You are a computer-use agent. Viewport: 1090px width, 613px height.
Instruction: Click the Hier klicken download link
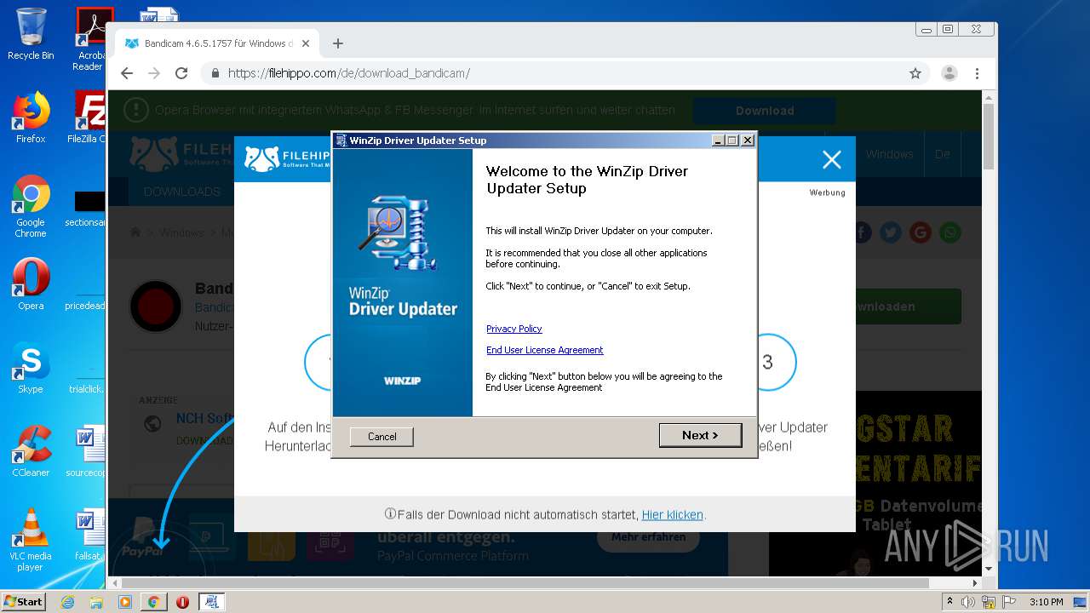672,515
